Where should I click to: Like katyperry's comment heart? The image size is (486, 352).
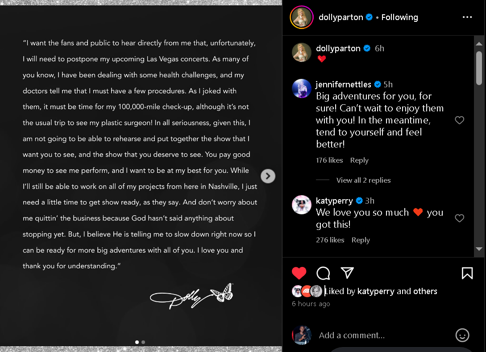(x=459, y=218)
